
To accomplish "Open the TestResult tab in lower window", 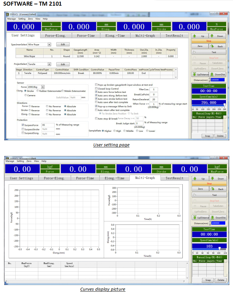I will pos(174,178).
